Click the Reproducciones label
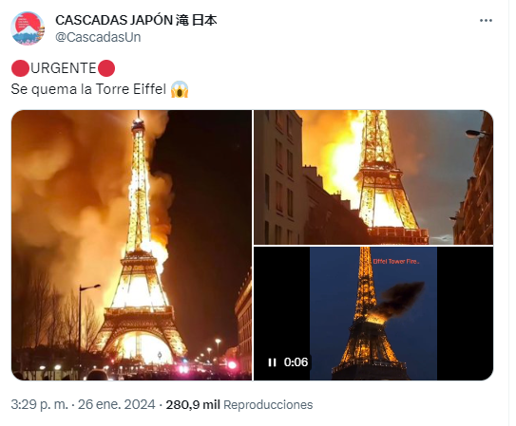Viewport: 516px width, 426px height. pos(268,404)
